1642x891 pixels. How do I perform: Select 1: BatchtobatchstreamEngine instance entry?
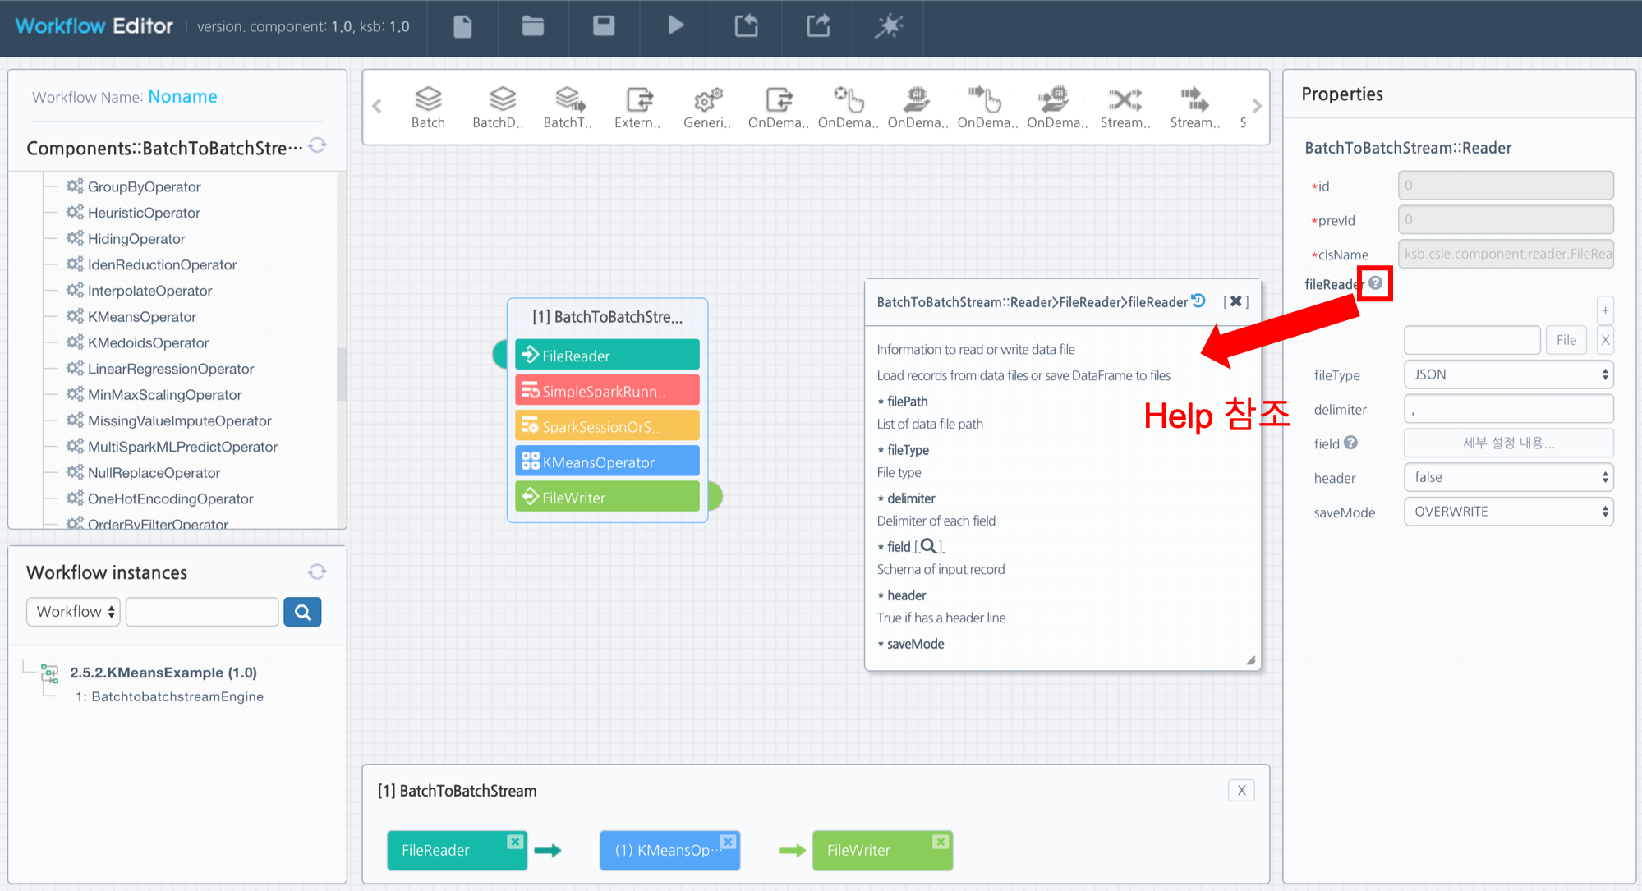point(169,696)
